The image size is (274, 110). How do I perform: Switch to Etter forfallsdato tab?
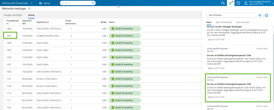224,22
